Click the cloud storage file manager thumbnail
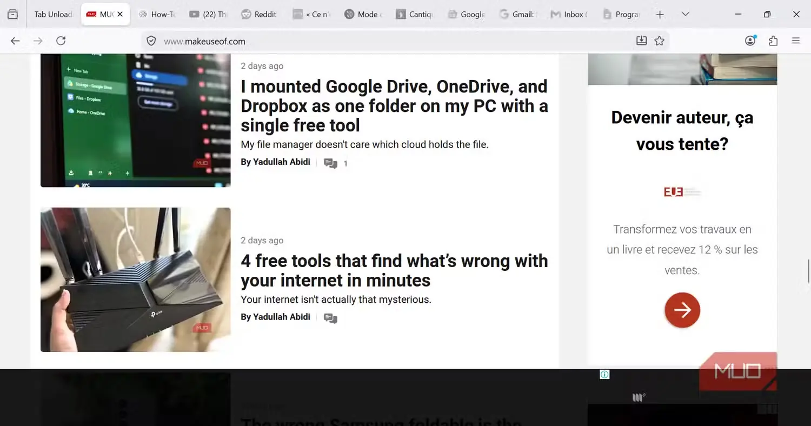811x426 pixels. 136,120
